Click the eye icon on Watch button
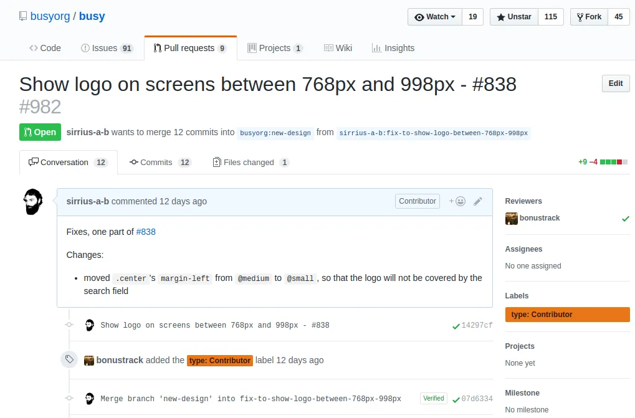This screenshot has width=635, height=418. point(419,17)
